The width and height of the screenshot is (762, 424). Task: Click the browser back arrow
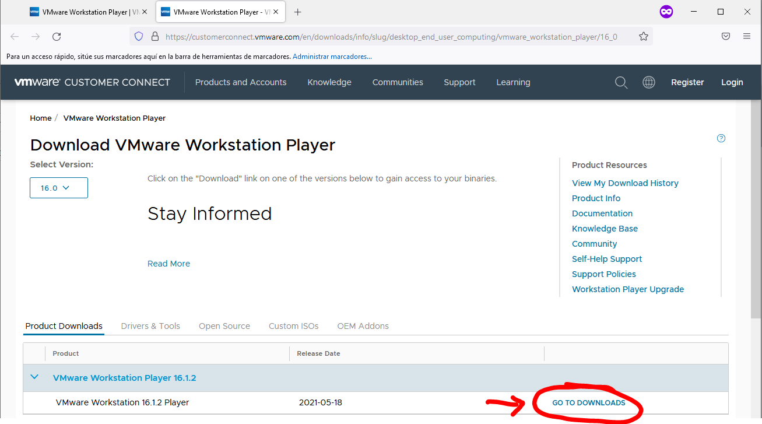tap(15, 36)
